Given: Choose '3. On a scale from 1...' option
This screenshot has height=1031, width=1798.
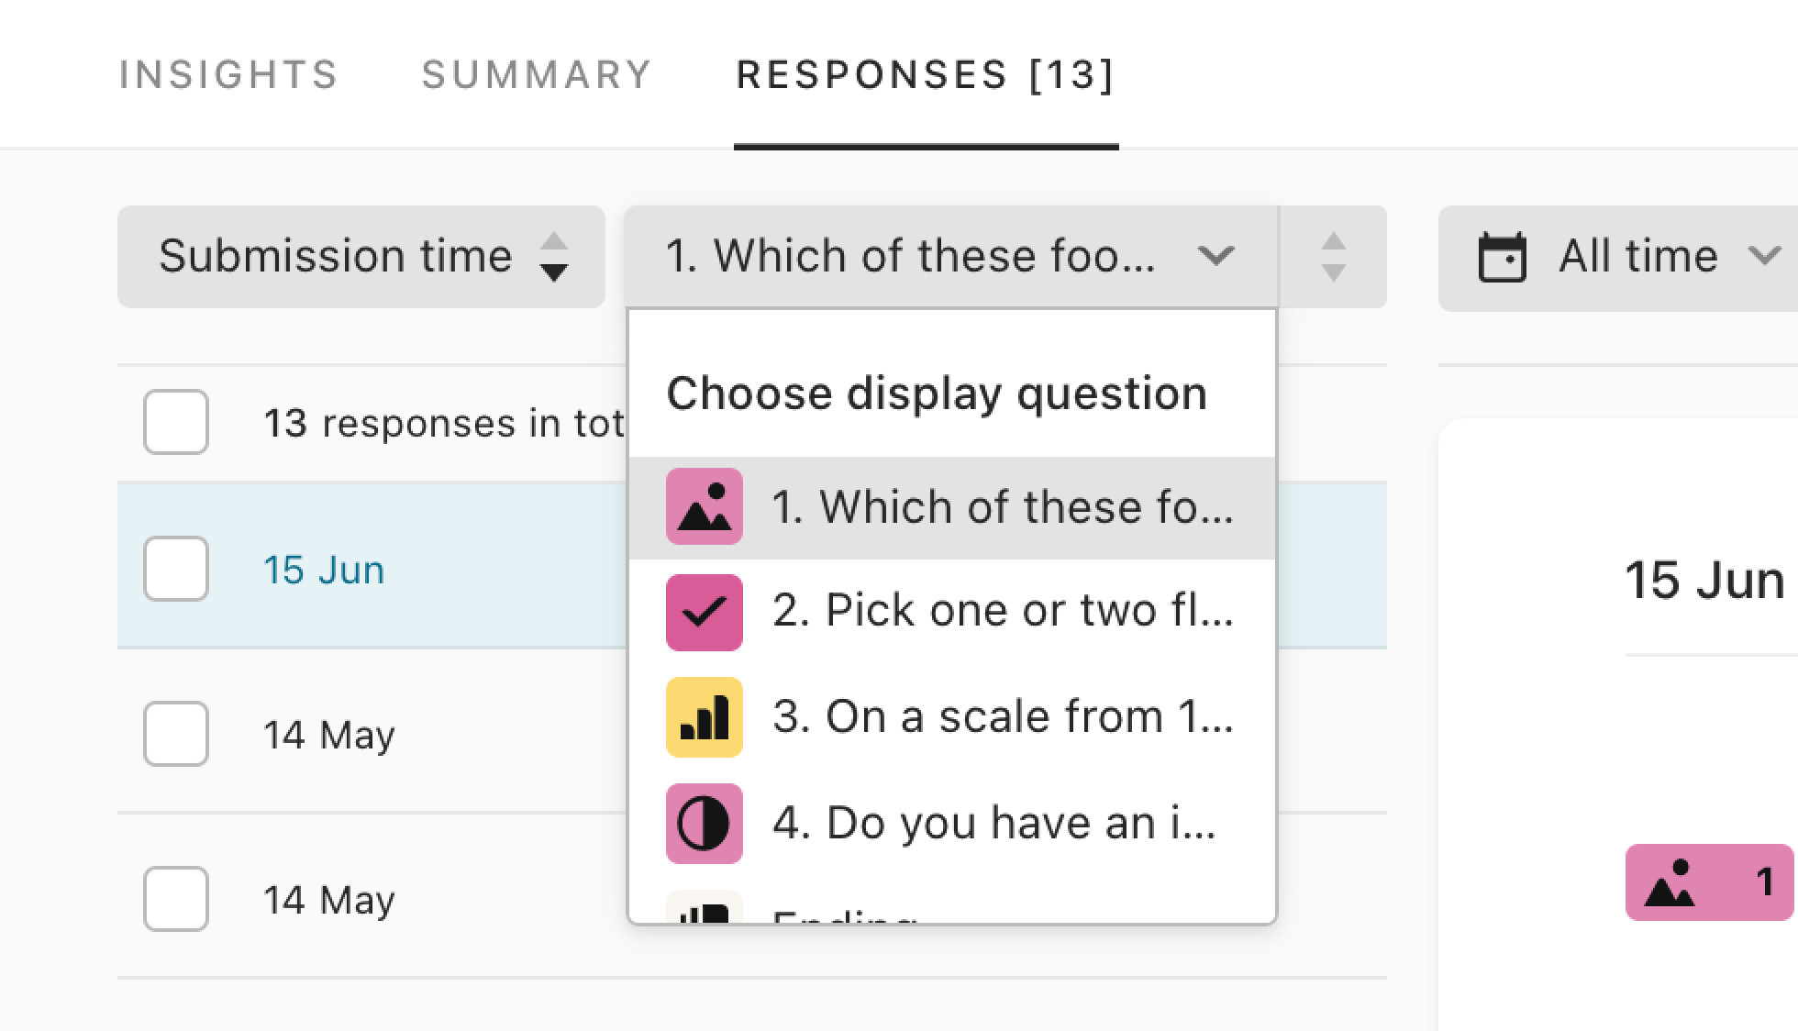Looking at the screenshot, I should tap(952, 717).
